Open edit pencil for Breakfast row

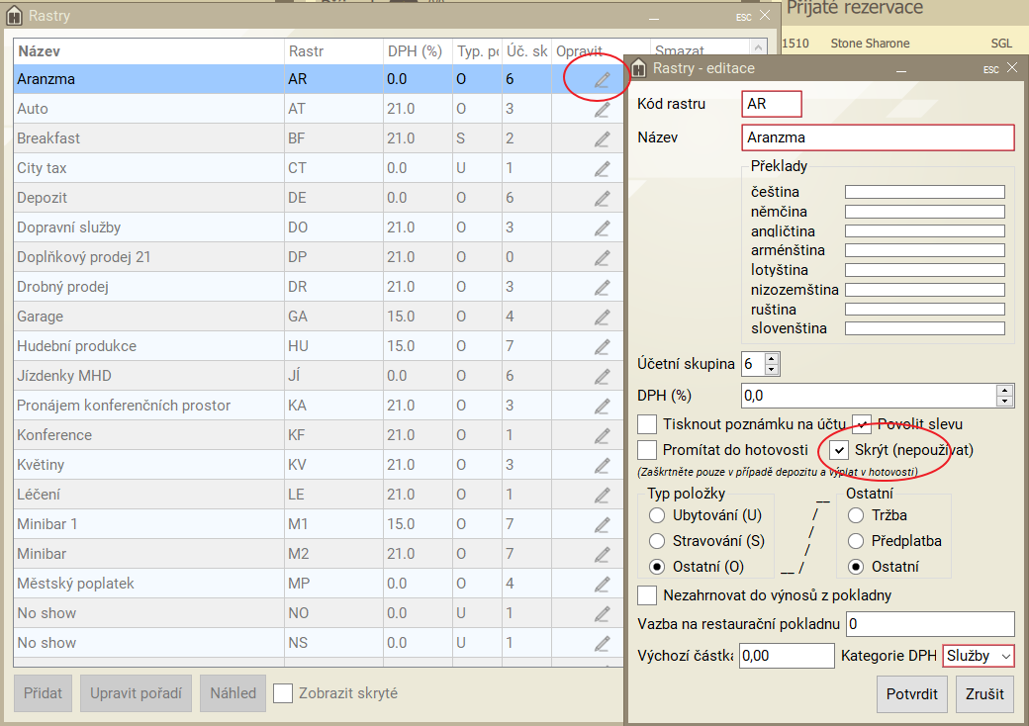(602, 139)
